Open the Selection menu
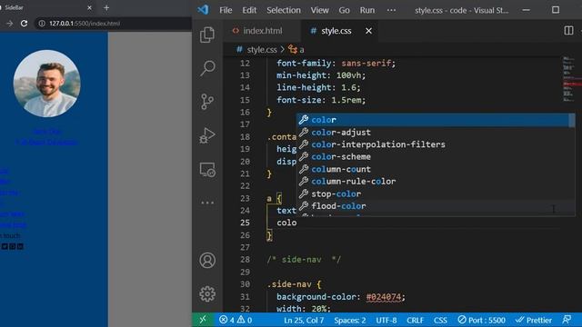Viewport: 582px width, 327px height. pos(283,10)
